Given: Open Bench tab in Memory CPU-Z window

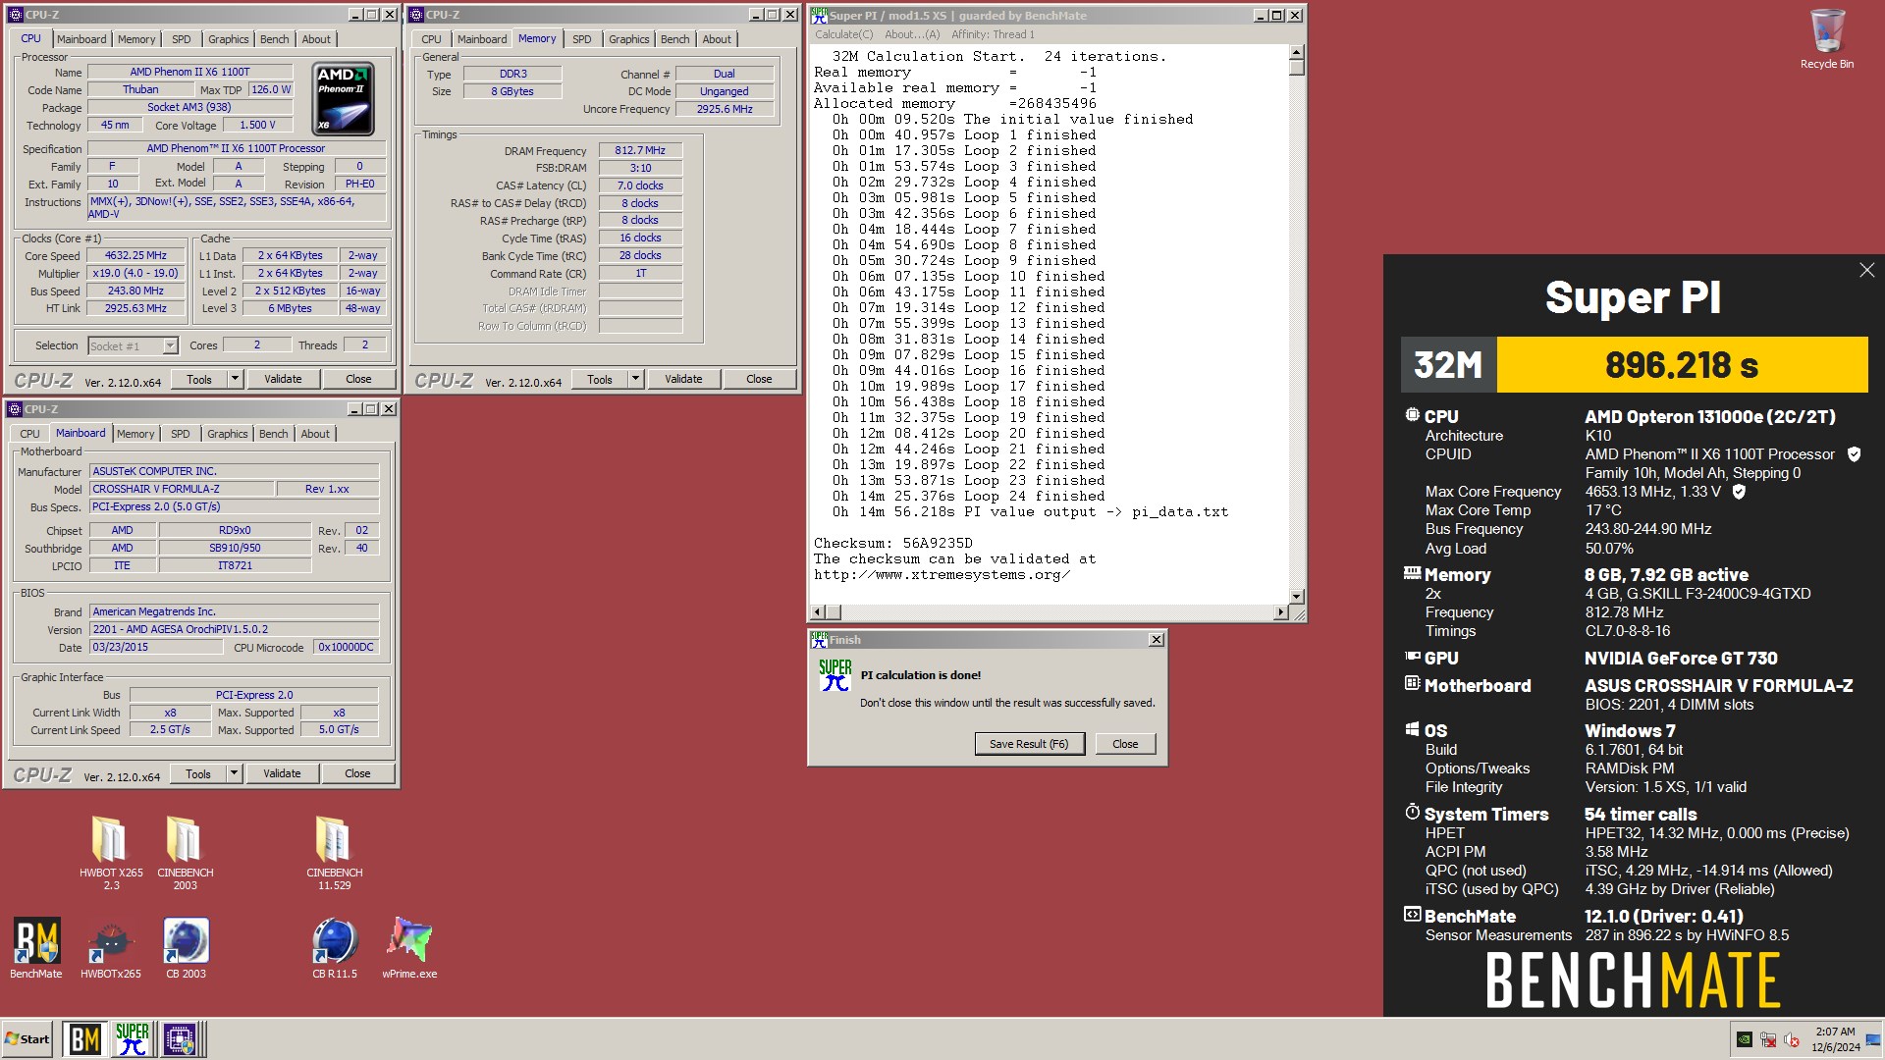Looking at the screenshot, I should pyautogui.click(x=674, y=39).
